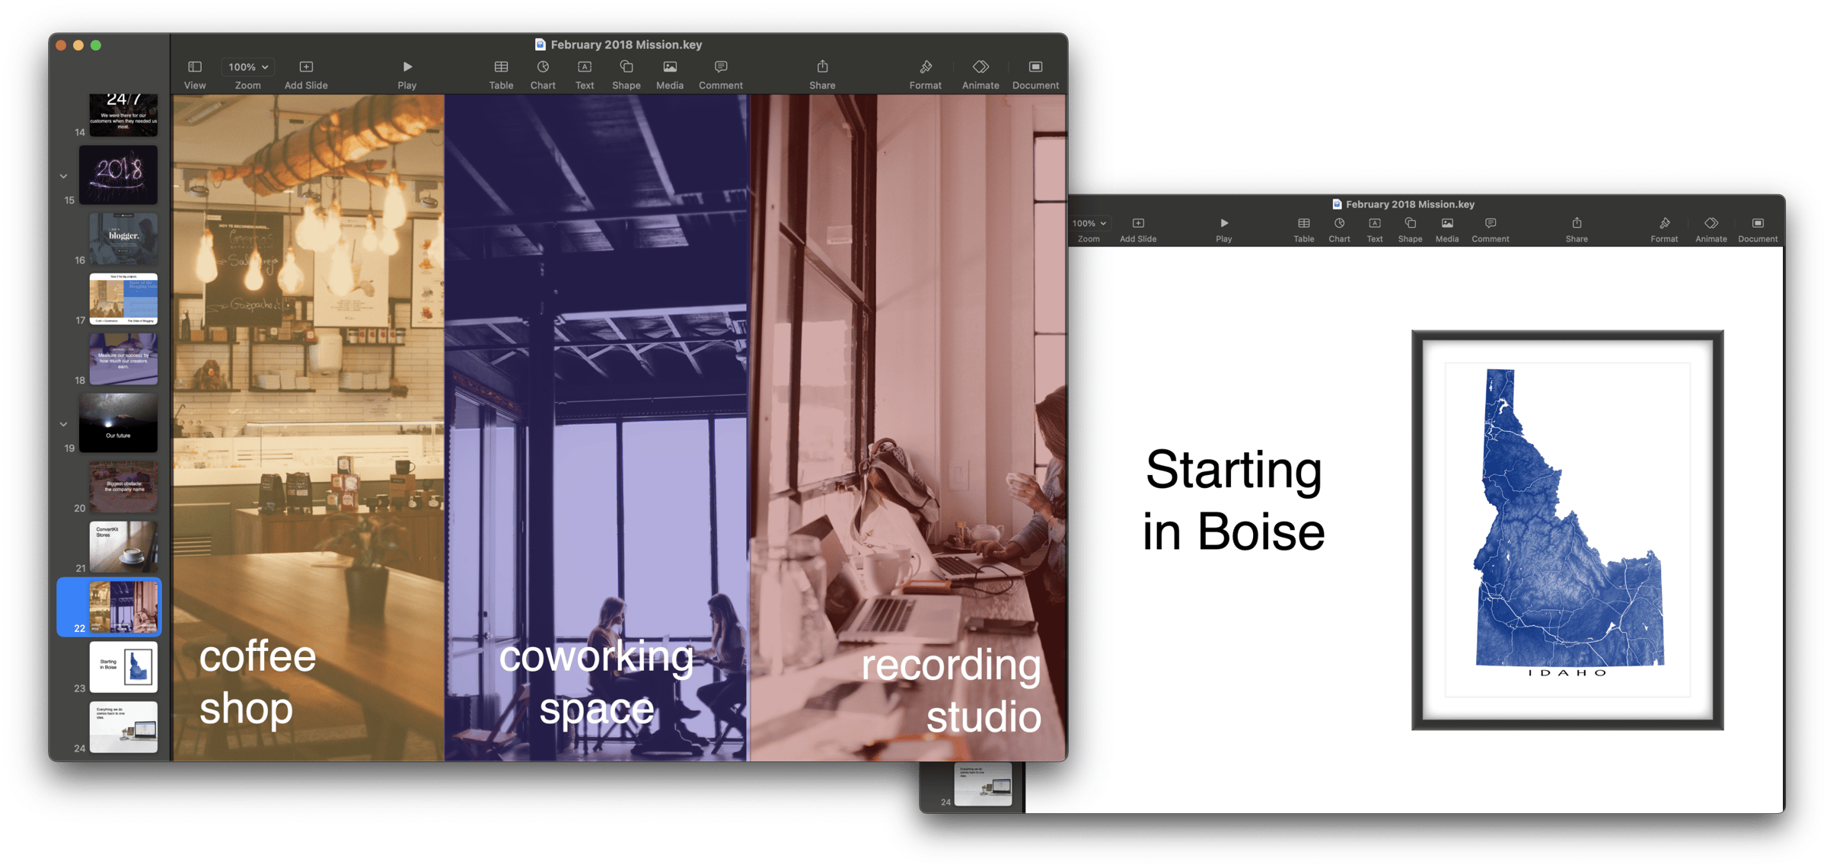Click the Share icon in back window
Image resolution: width=1827 pixels, height=868 pixels.
pyautogui.click(x=1577, y=223)
